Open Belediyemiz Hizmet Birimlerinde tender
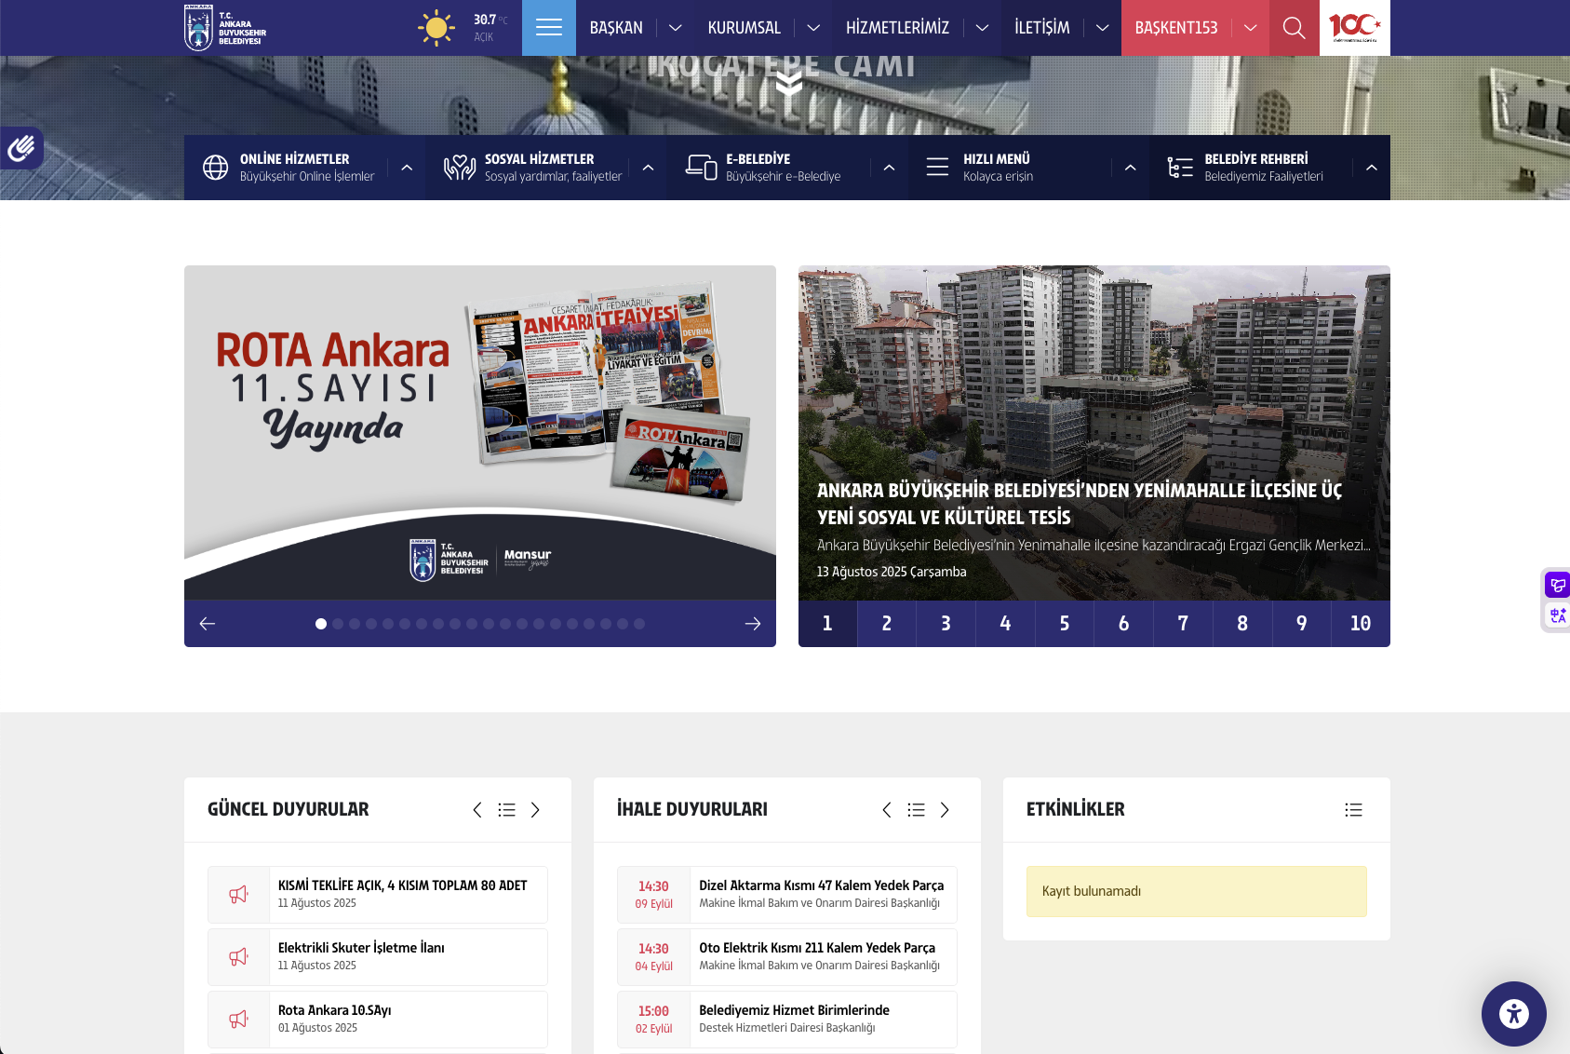This screenshot has width=1570, height=1054. click(795, 1010)
